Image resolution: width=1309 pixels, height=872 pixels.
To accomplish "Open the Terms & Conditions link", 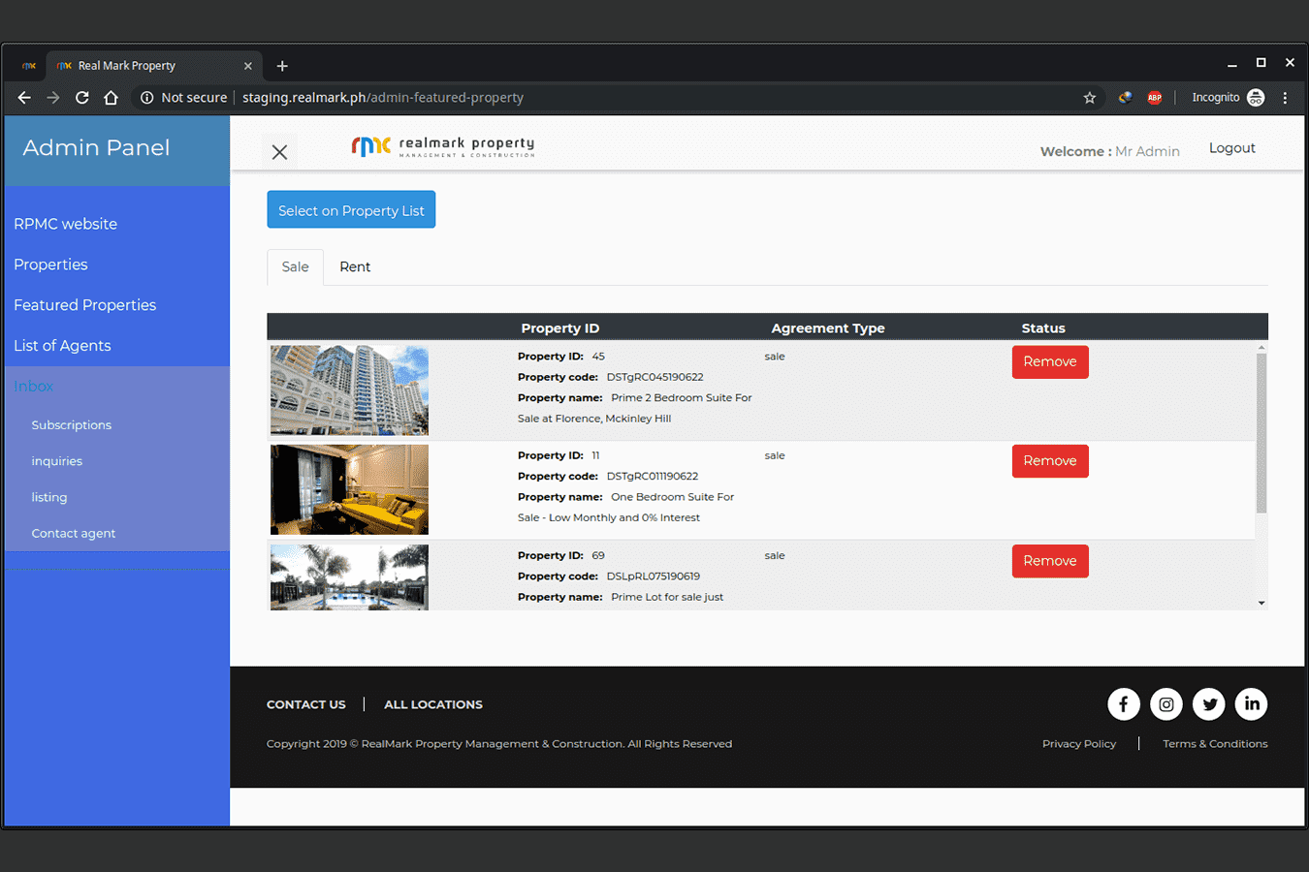I will tap(1215, 744).
